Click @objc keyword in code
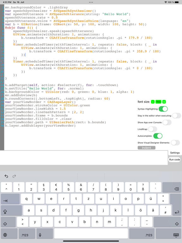Image resolution: width=182 pixels, height=243 pixels. (x=10, y=28)
